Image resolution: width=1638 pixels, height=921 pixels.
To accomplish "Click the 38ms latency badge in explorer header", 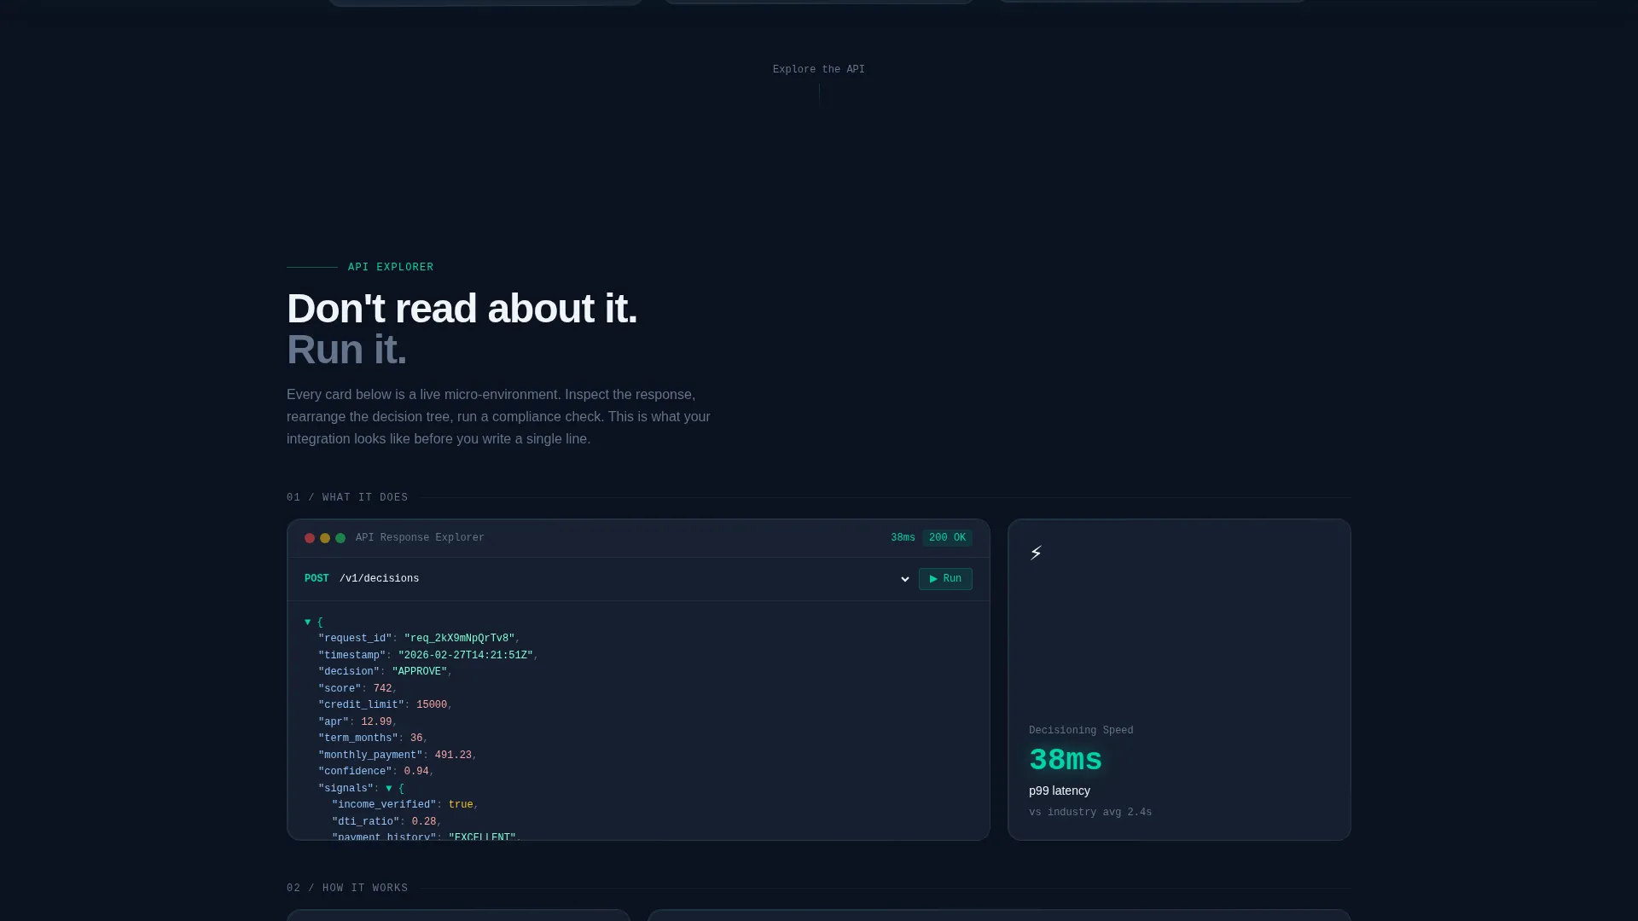I will click(903, 538).
